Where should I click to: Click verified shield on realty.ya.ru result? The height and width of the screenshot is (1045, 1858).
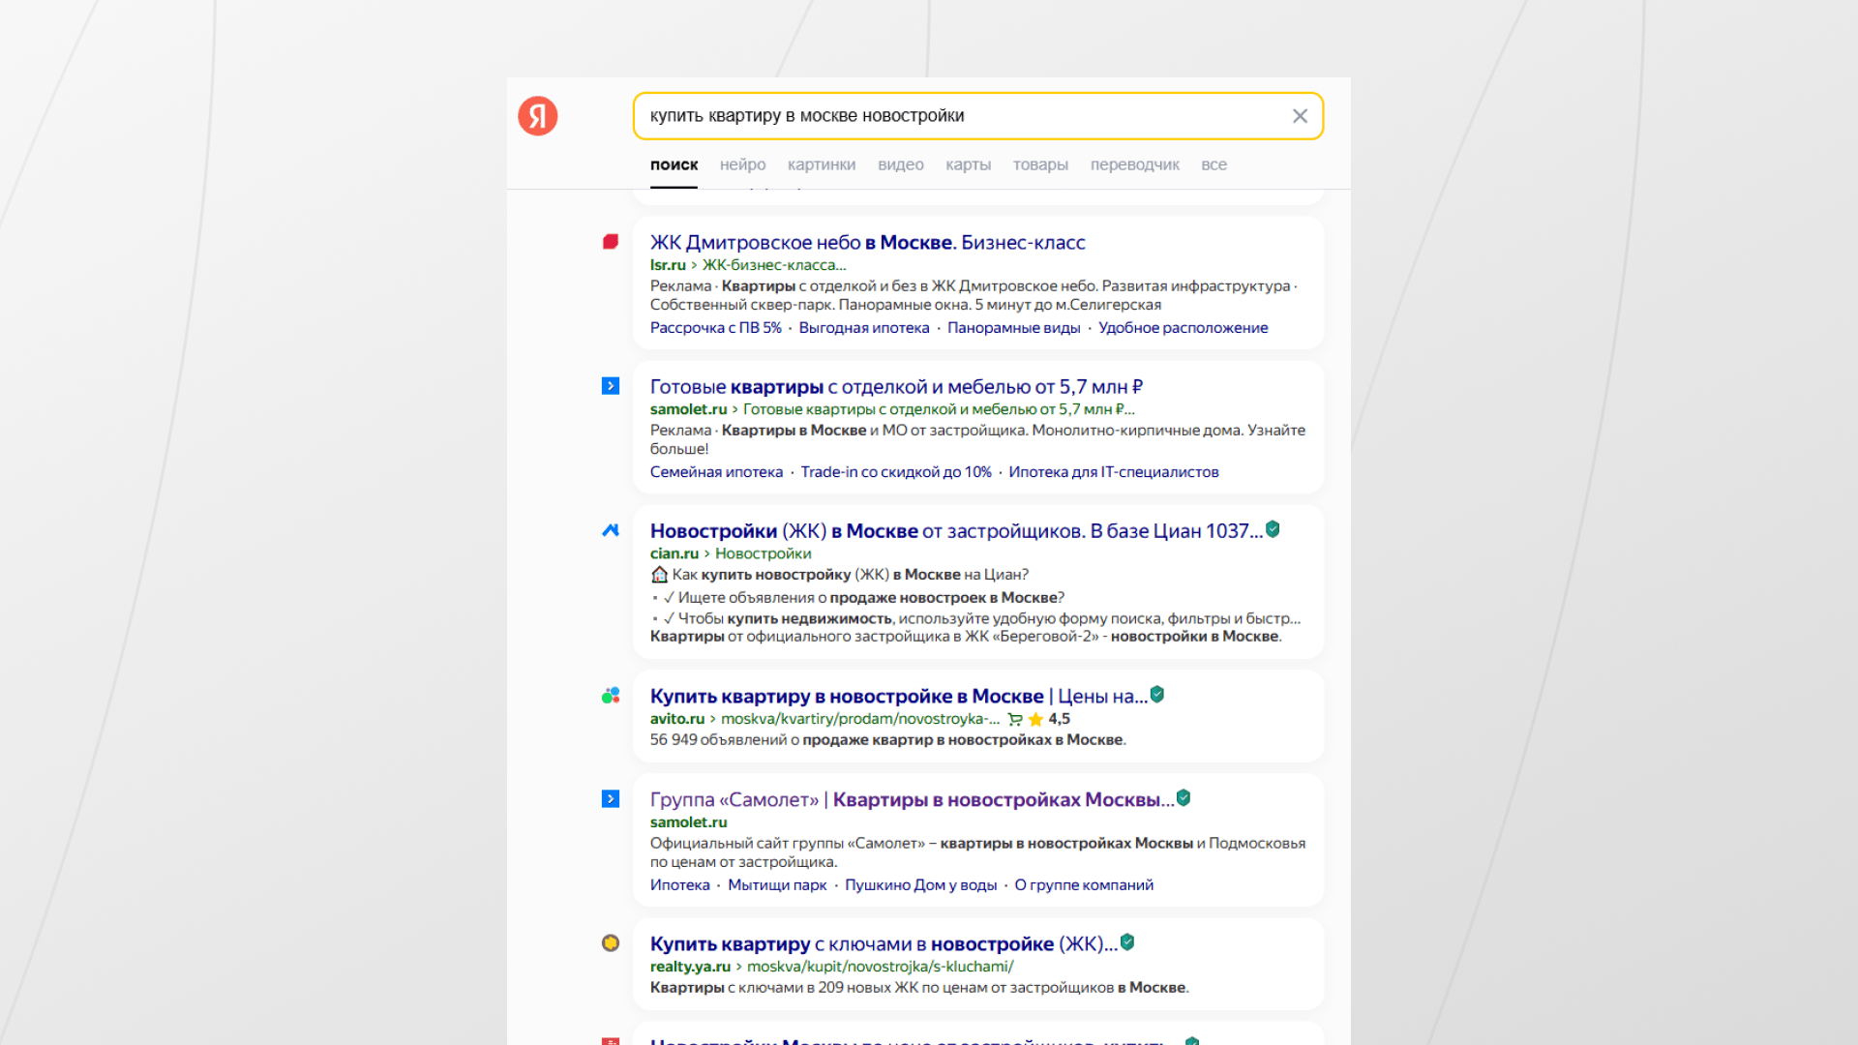tap(1127, 942)
